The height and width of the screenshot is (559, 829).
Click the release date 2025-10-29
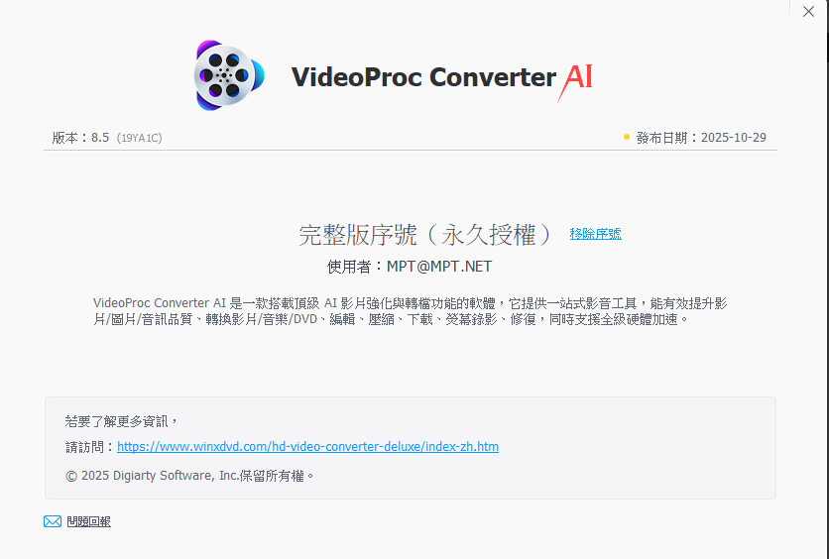(733, 138)
